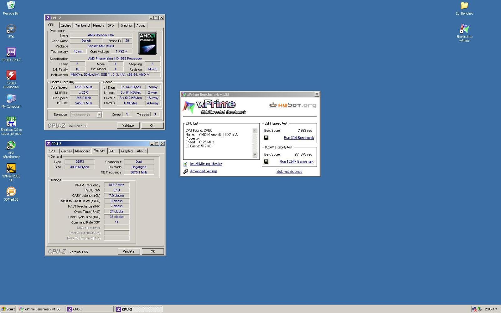This screenshot has height=313, width=501.
Task: Click the 251.375 sec best score
Action: coord(303,154)
